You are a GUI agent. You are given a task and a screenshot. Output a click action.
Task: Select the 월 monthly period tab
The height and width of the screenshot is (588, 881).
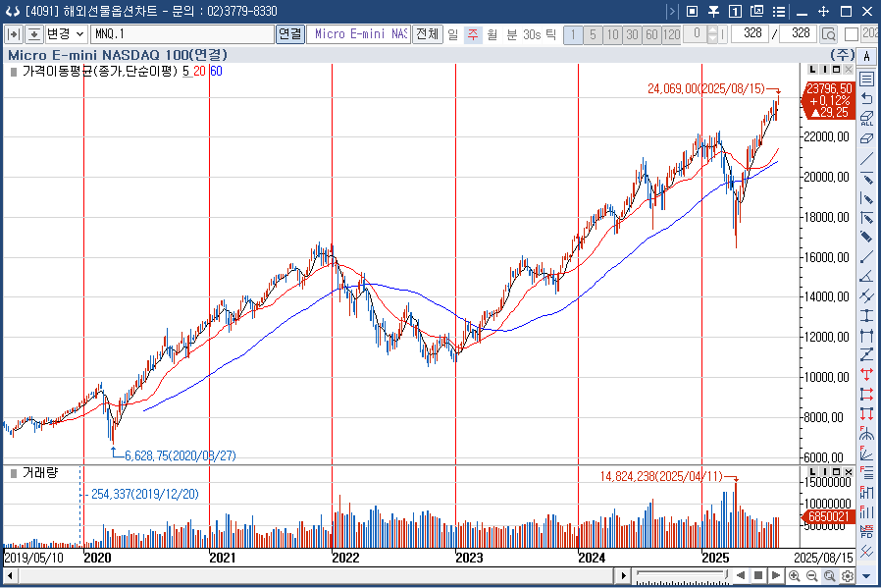[492, 34]
